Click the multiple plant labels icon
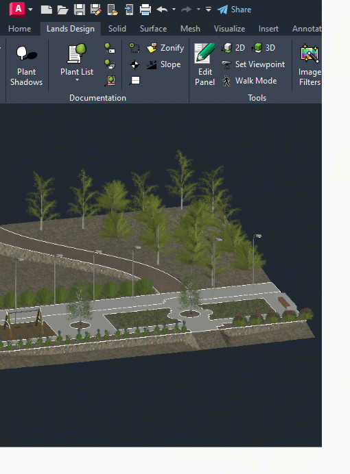 110,64
